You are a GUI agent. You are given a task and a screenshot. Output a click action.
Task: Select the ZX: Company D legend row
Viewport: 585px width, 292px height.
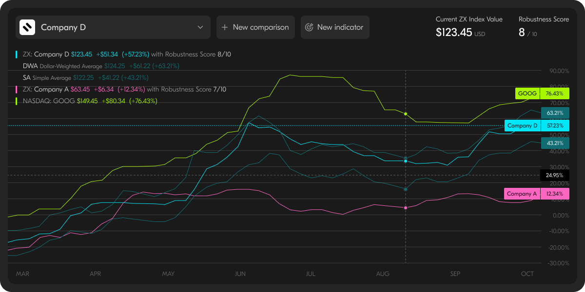(x=124, y=55)
